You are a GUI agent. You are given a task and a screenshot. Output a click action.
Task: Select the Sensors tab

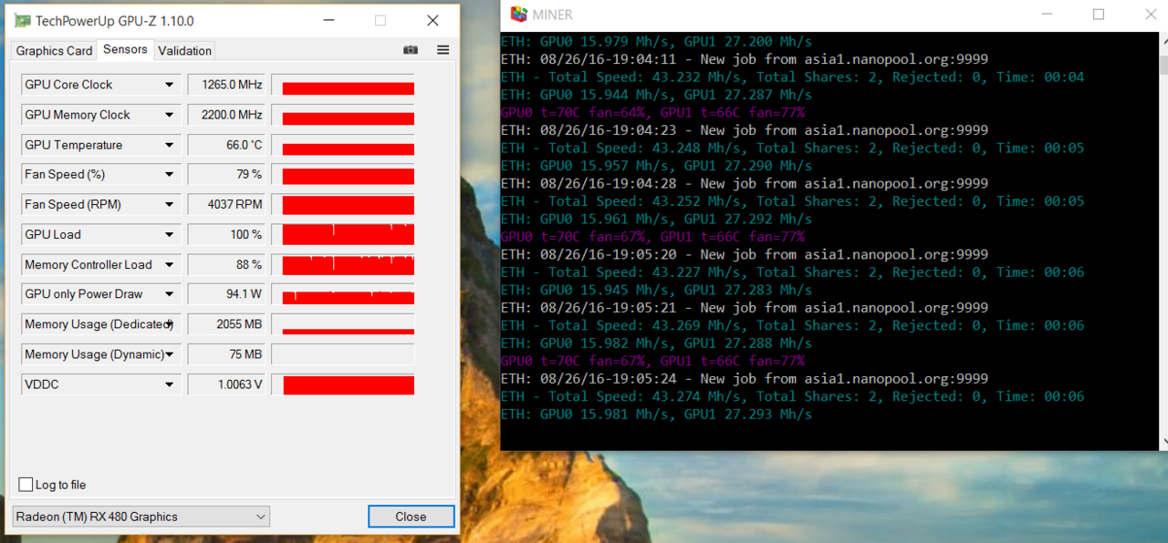(125, 49)
